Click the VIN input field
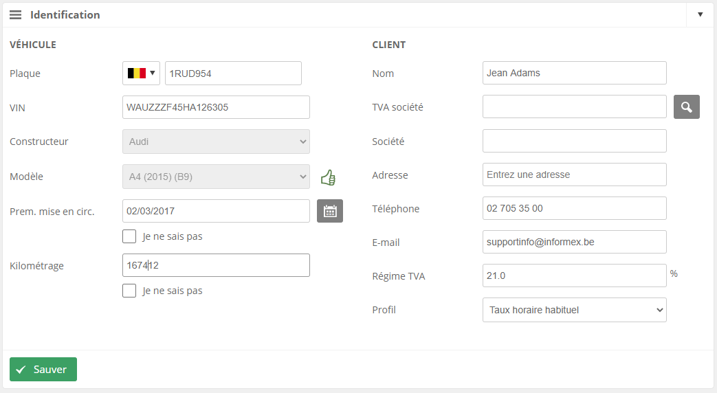The width and height of the screenshot is (717, 393). click(x=216, y=107)
